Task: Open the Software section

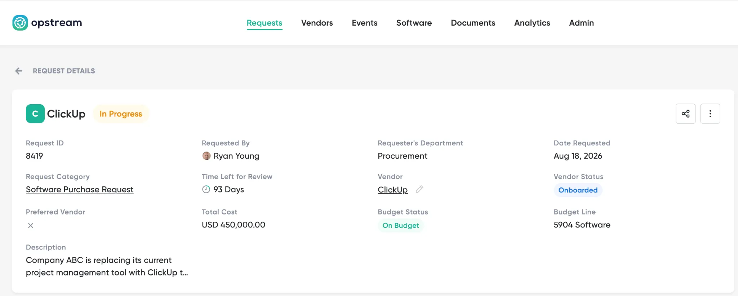Action: (x=414, y=23)
